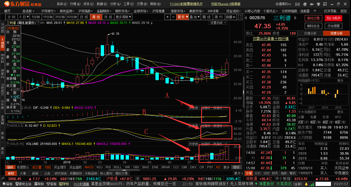Toggle the MACD indicator

pyautogui.click(x=89, y=167)
